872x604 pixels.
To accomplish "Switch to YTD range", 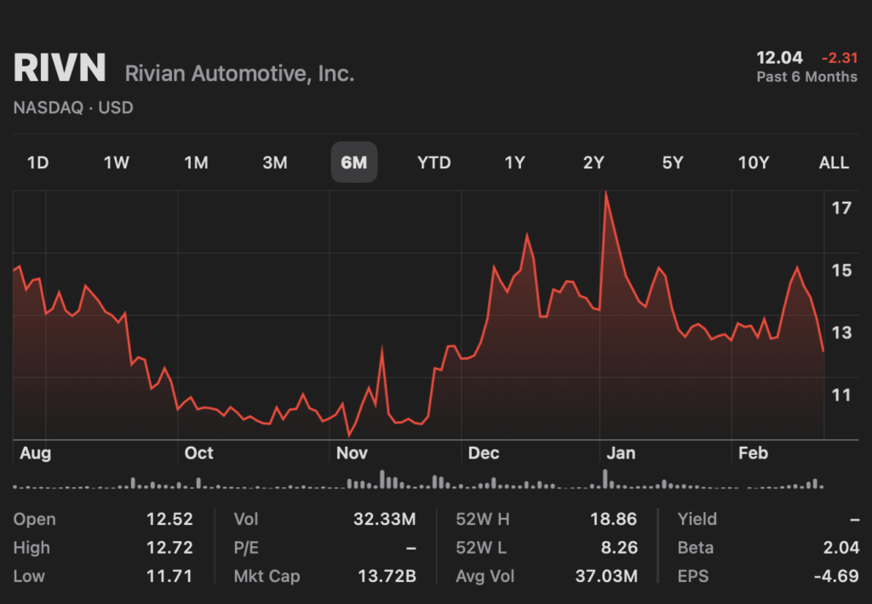I will click(x=433, y=162).
